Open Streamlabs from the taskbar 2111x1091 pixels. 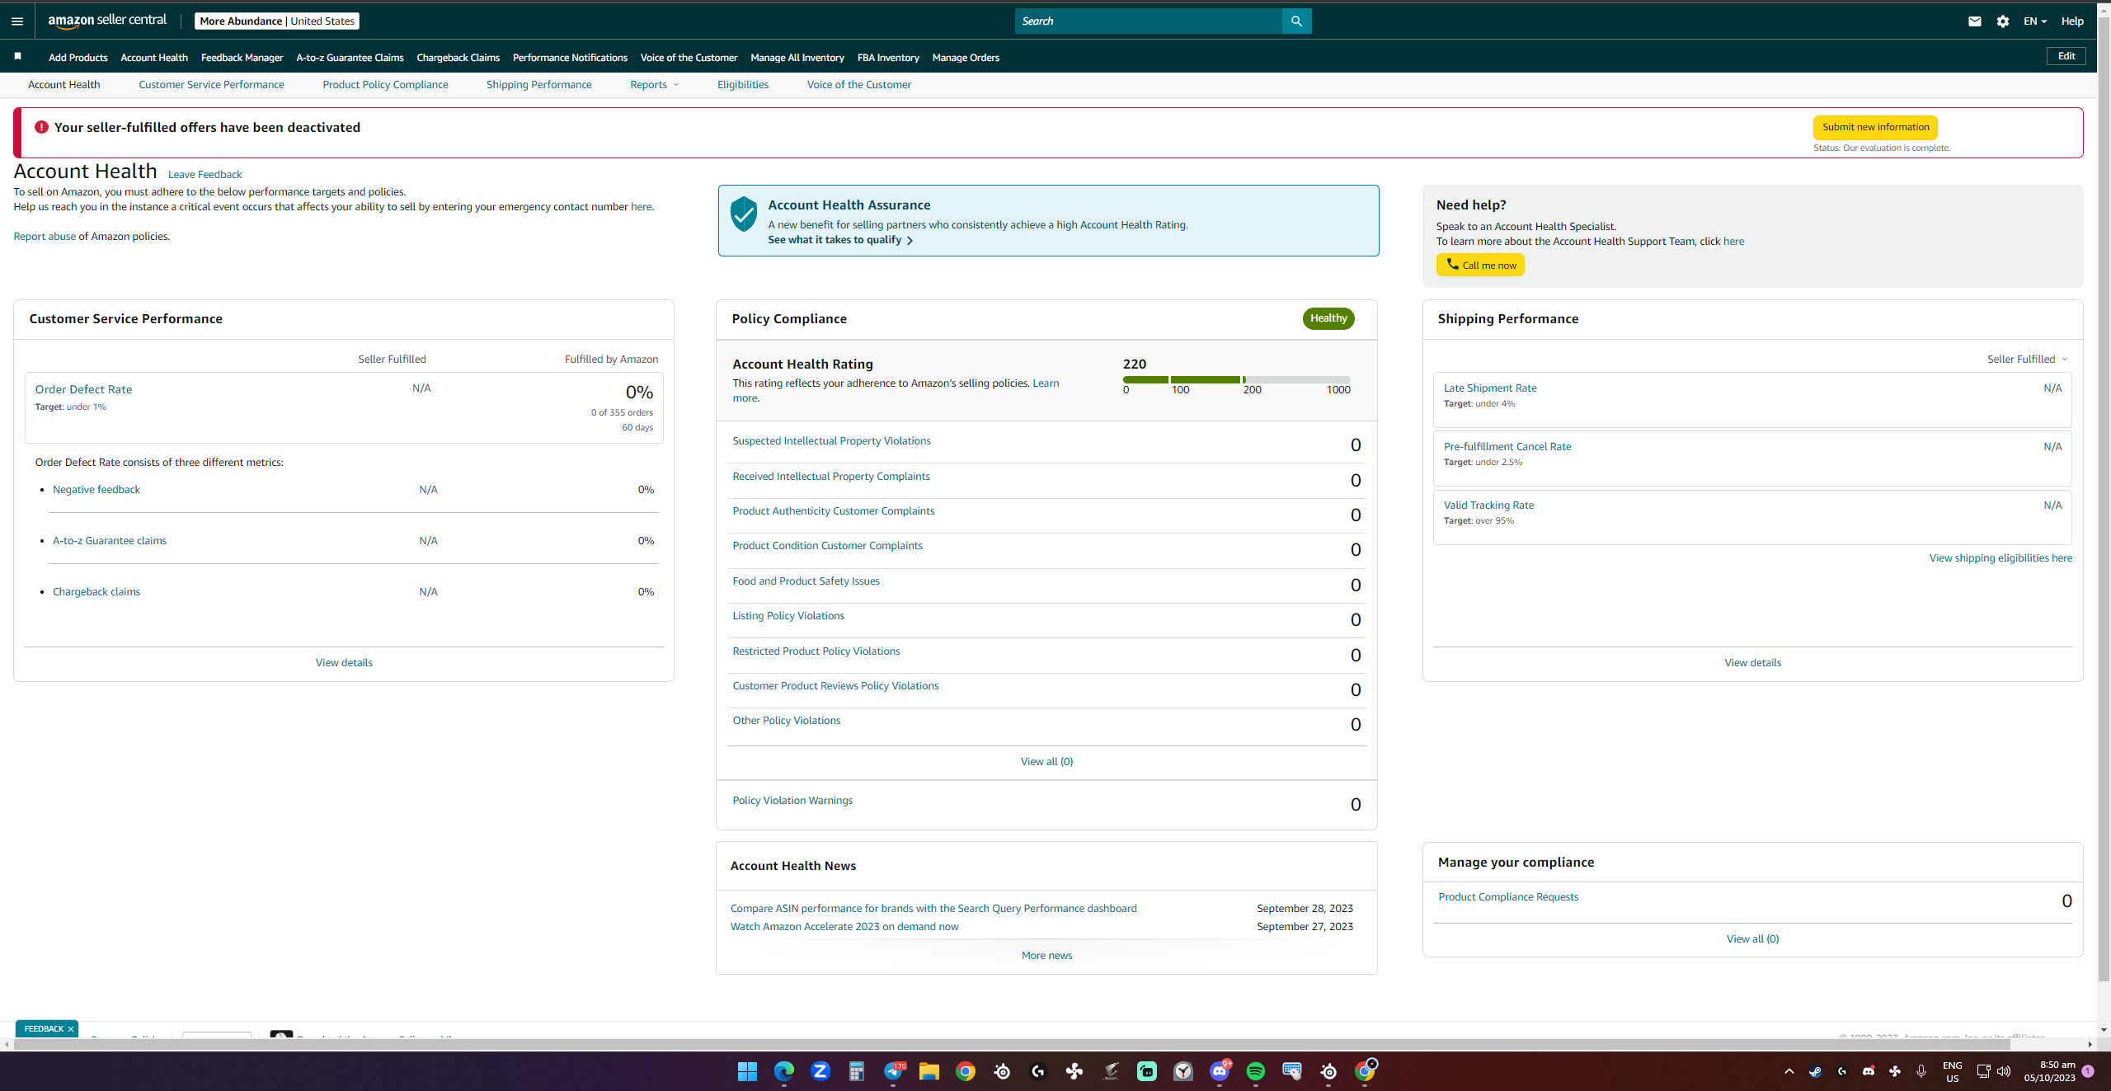pos(1147,1071)
